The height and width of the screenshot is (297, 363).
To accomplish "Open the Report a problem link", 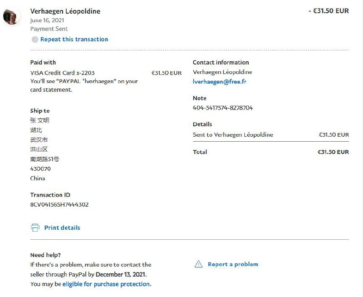I will (x=233, y=264).
